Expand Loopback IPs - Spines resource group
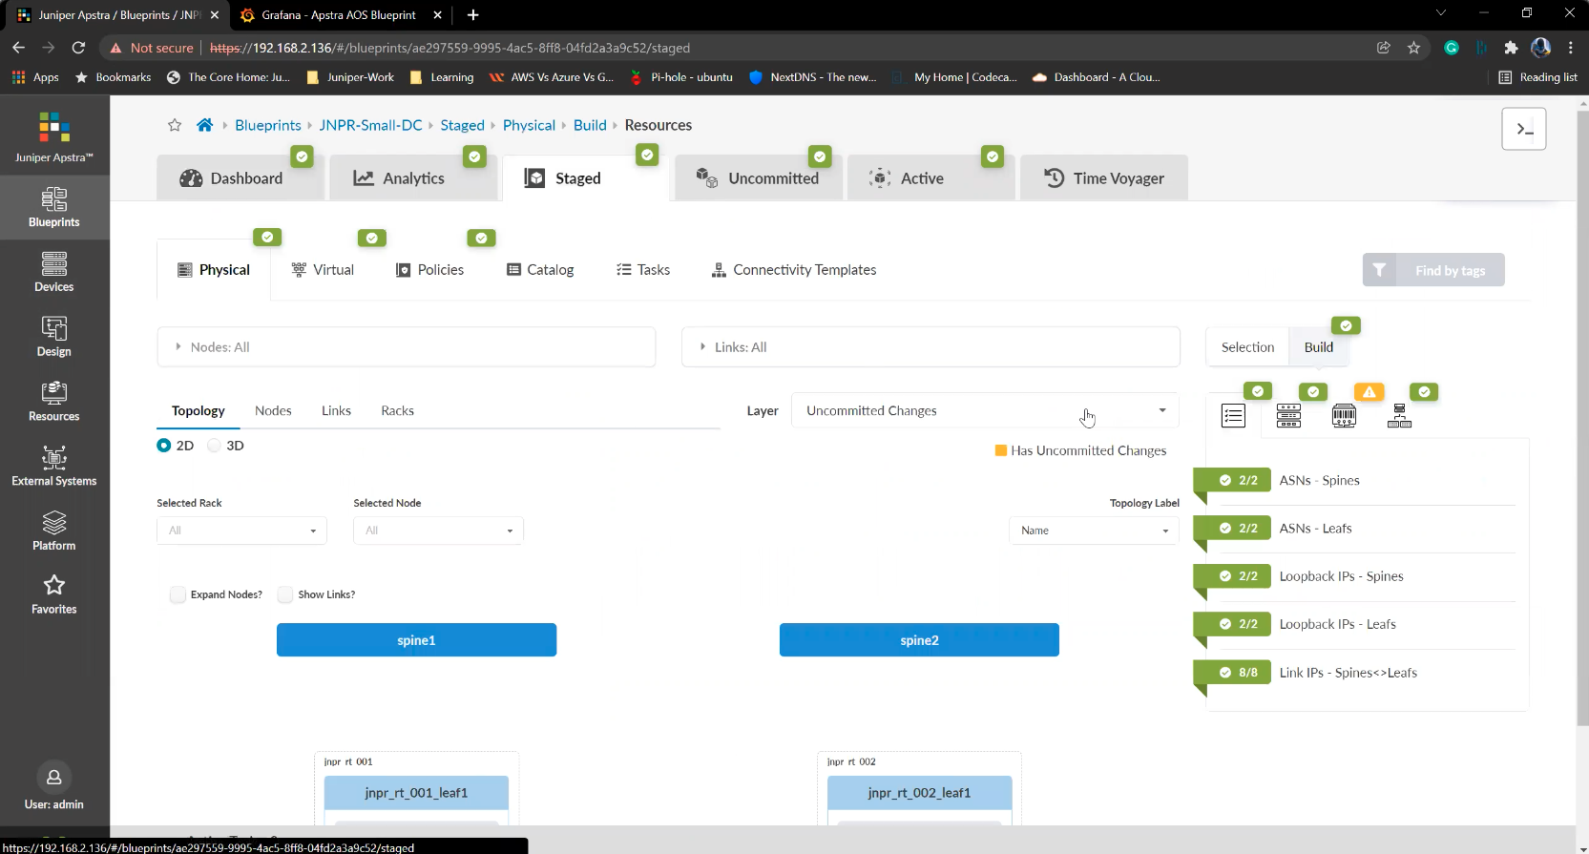This screenshot has width=1589, height=854. click(1341, 576)
